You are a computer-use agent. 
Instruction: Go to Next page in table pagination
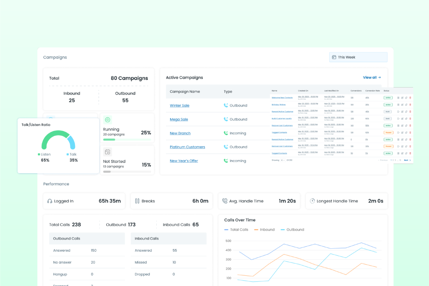click(407, 160)
